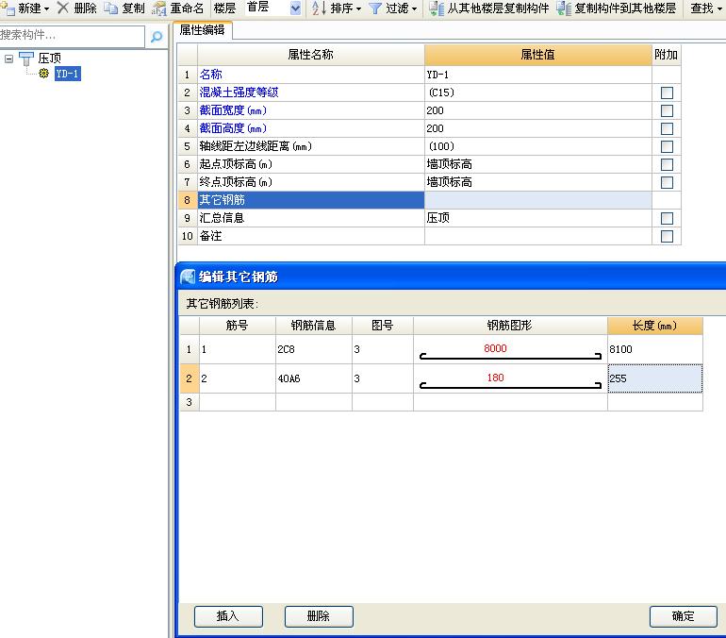This screenshot has width=726, height=638.
Task: Toggle 截面宽度 附加 checkbox
Action: 667,110
